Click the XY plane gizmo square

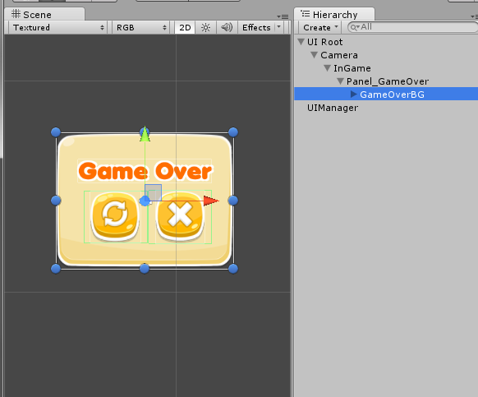click(x=153, y=192)
